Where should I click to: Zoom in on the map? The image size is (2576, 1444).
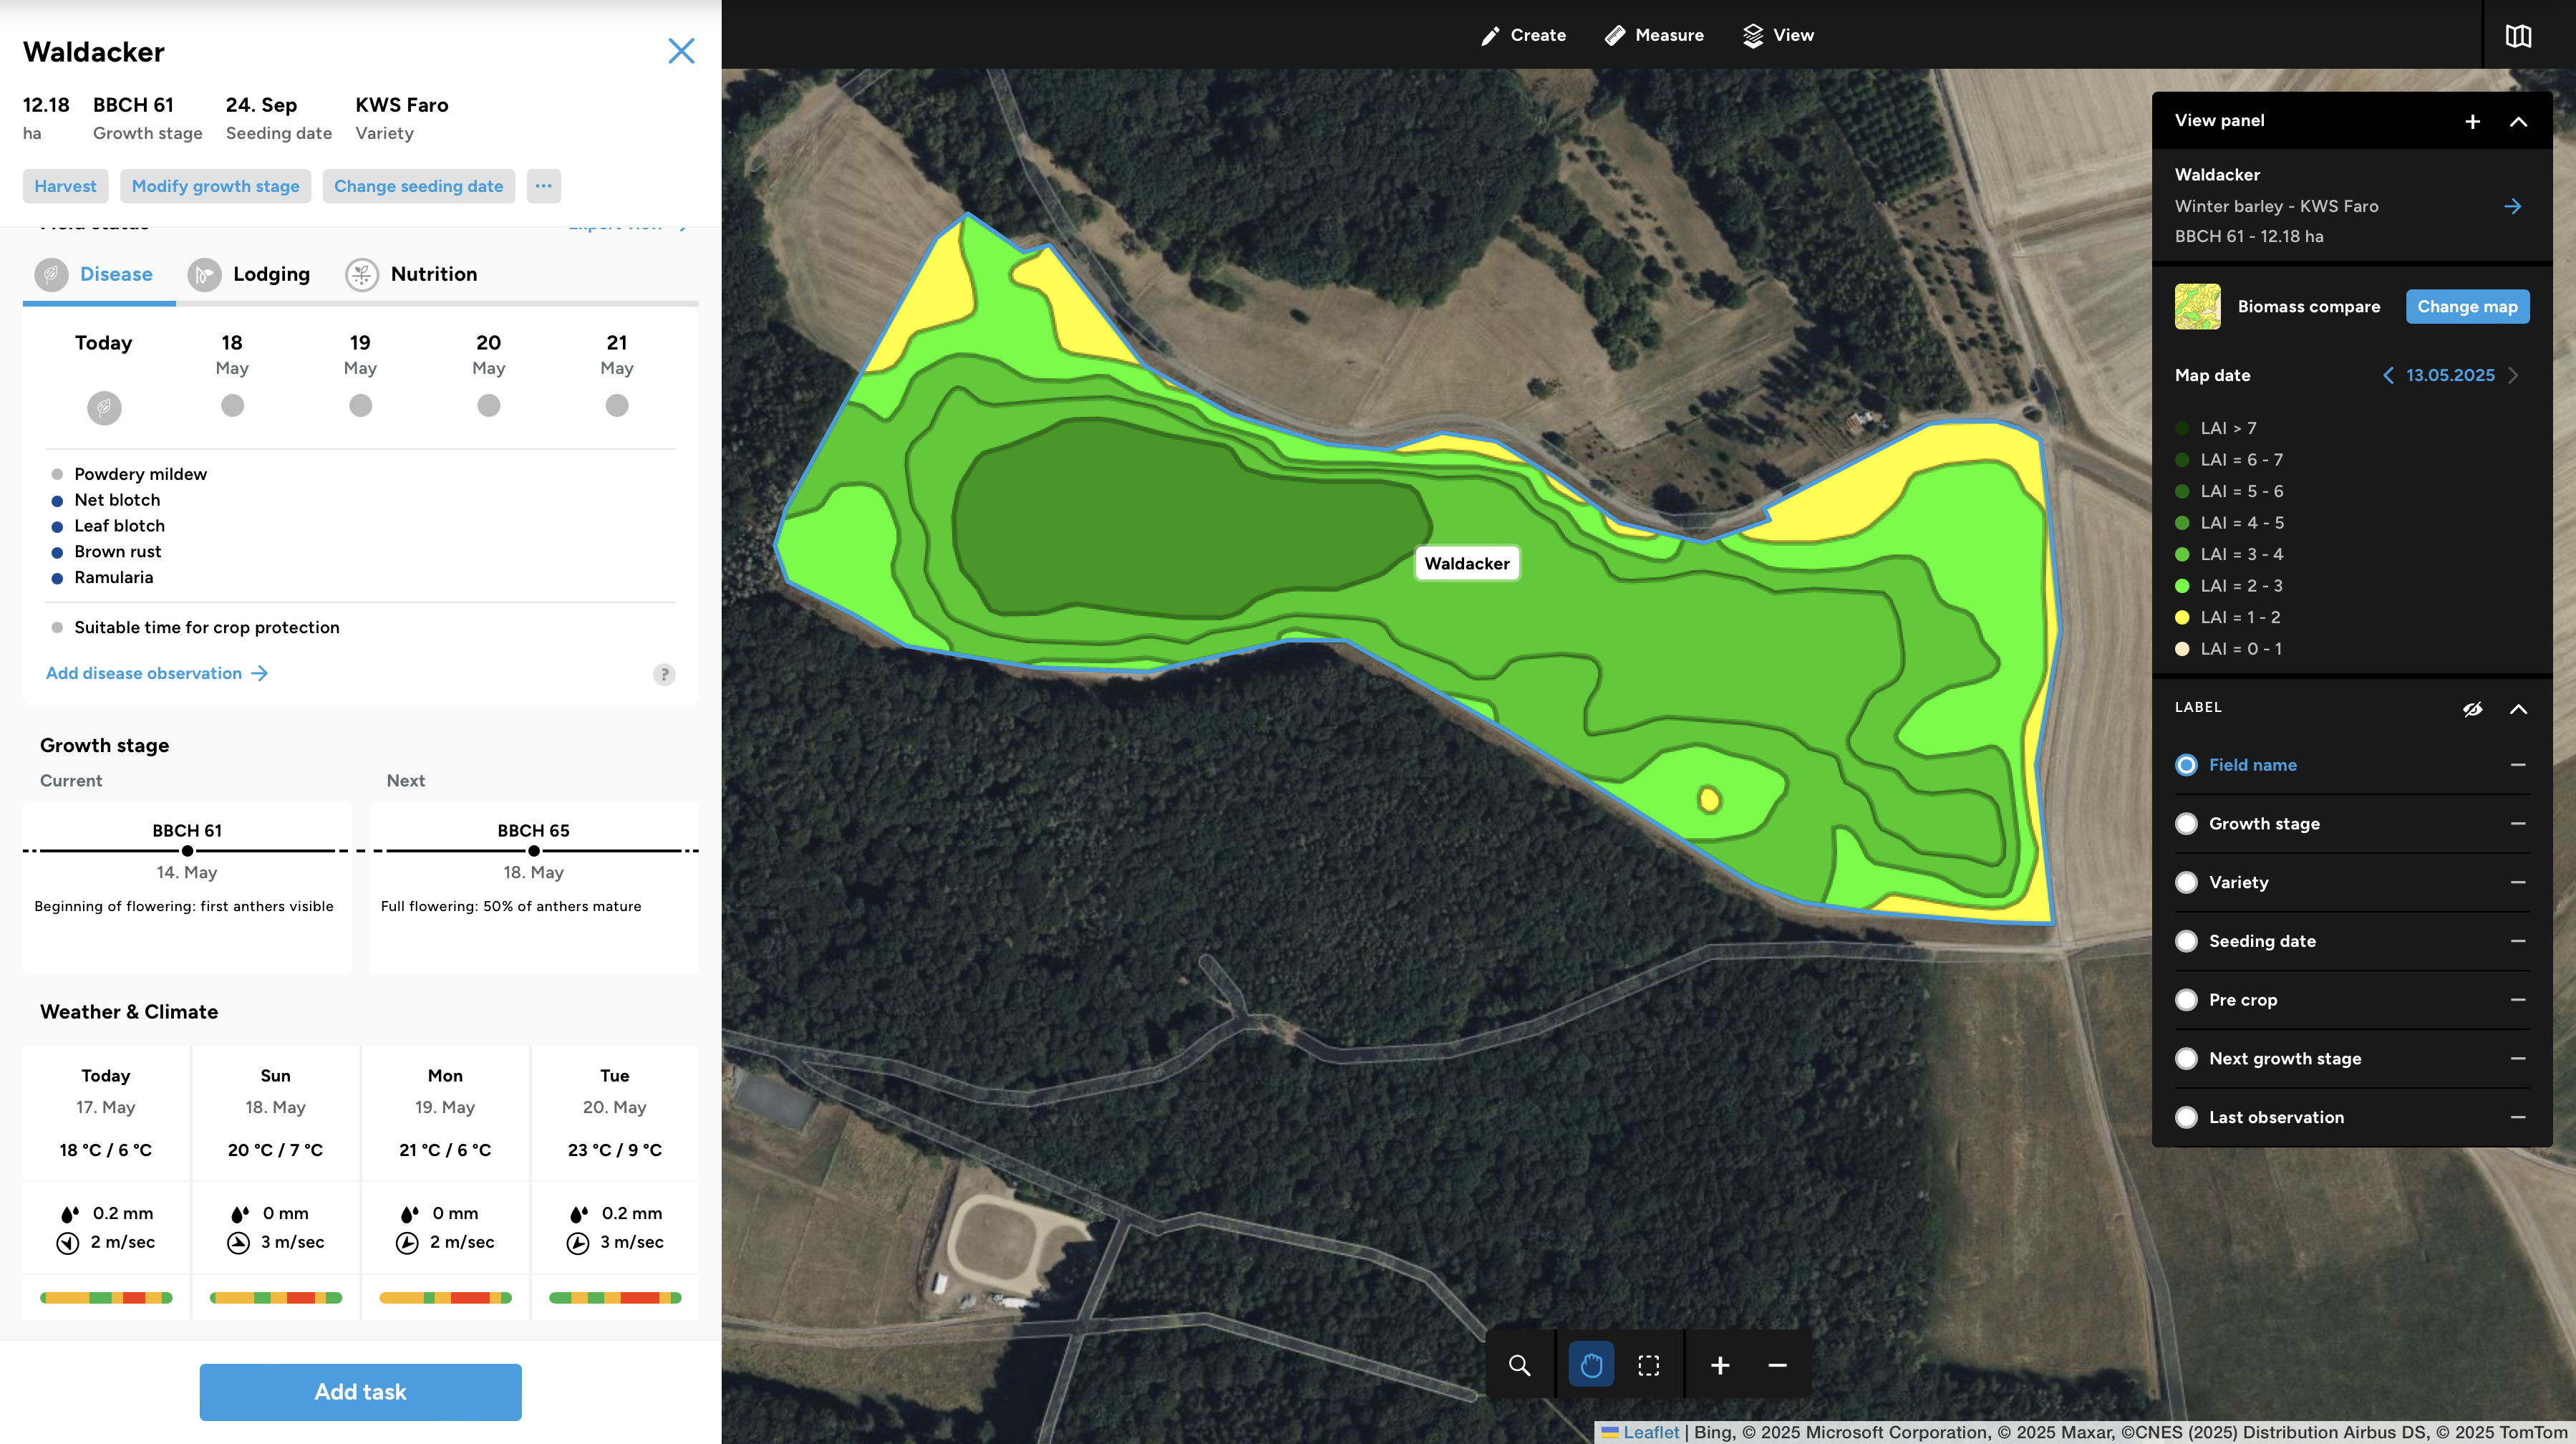click(x=1720, y=1365)
